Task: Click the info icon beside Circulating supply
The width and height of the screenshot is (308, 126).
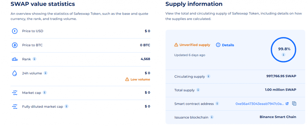Action: (x=208, y=76)
